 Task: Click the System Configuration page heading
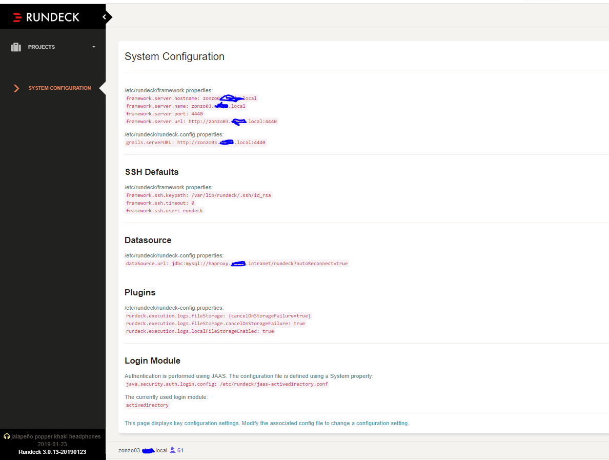174,56
